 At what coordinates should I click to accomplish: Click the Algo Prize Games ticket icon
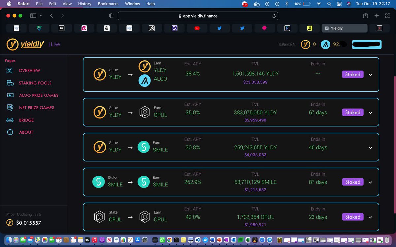click(10, 95)
